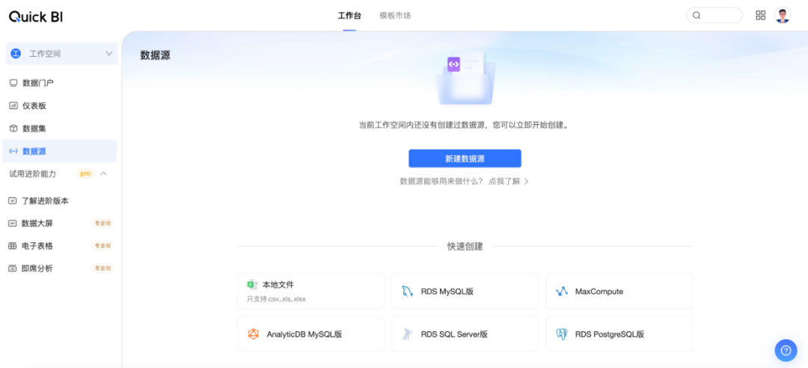Open the user avatar menu
The width and height of the screenshot is (808, 368).
(x=783, y=15)
